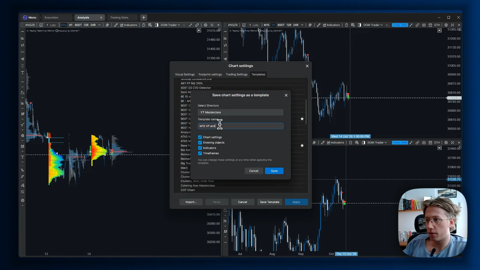Uncheck the Indicators checkbox

point(200,148)
